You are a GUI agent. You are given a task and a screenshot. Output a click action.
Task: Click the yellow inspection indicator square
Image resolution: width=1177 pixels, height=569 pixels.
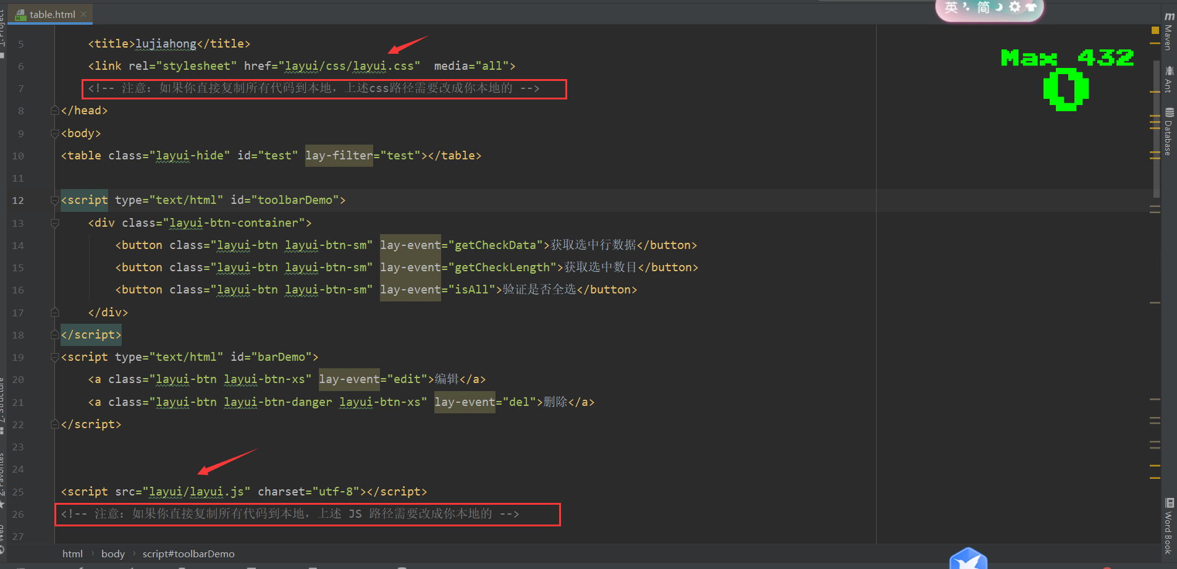1155,30
